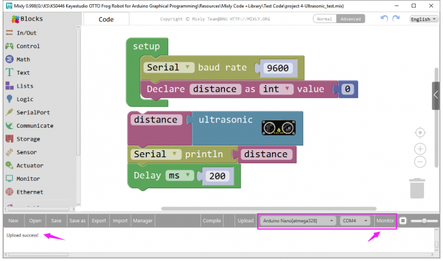Viewport: 443px width, 261px height.
Task: Select the Text category T icon
Action: click(10, 73)
